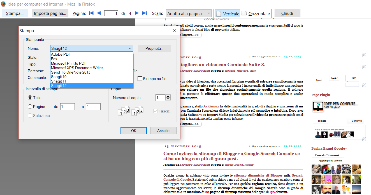This screenshot has height=195, width=371.
Task: Select Verticale portrait orientation
Action: [227, 13]
